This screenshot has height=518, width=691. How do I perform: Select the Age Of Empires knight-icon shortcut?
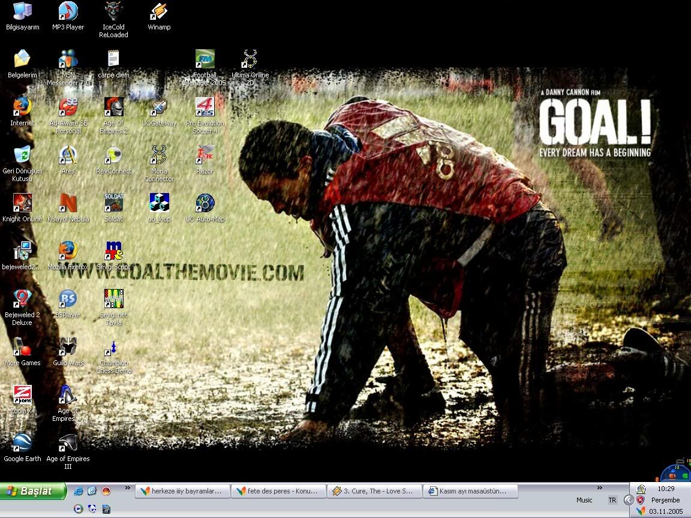click(68, 404)
